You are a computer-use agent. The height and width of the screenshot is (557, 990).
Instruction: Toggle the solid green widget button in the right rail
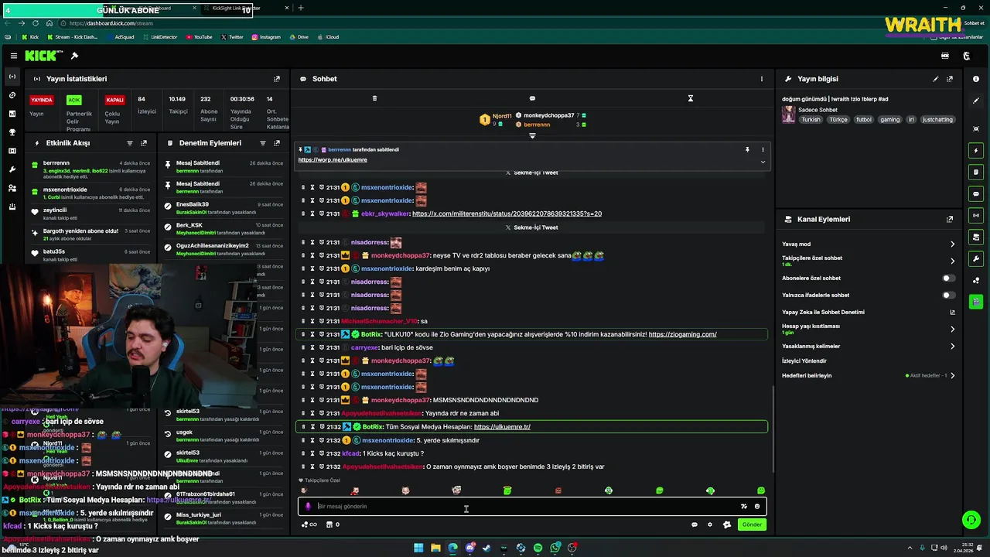coord(976,302)
